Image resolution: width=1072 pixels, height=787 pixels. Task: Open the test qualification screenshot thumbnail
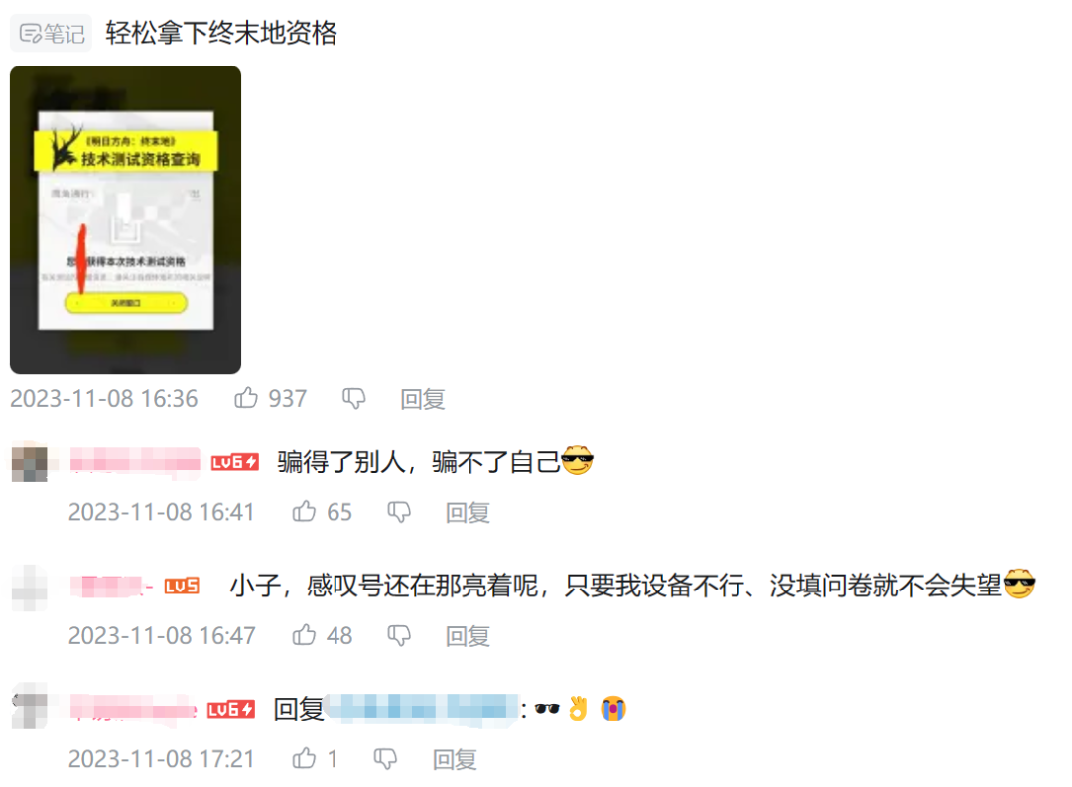pos(125,219)
